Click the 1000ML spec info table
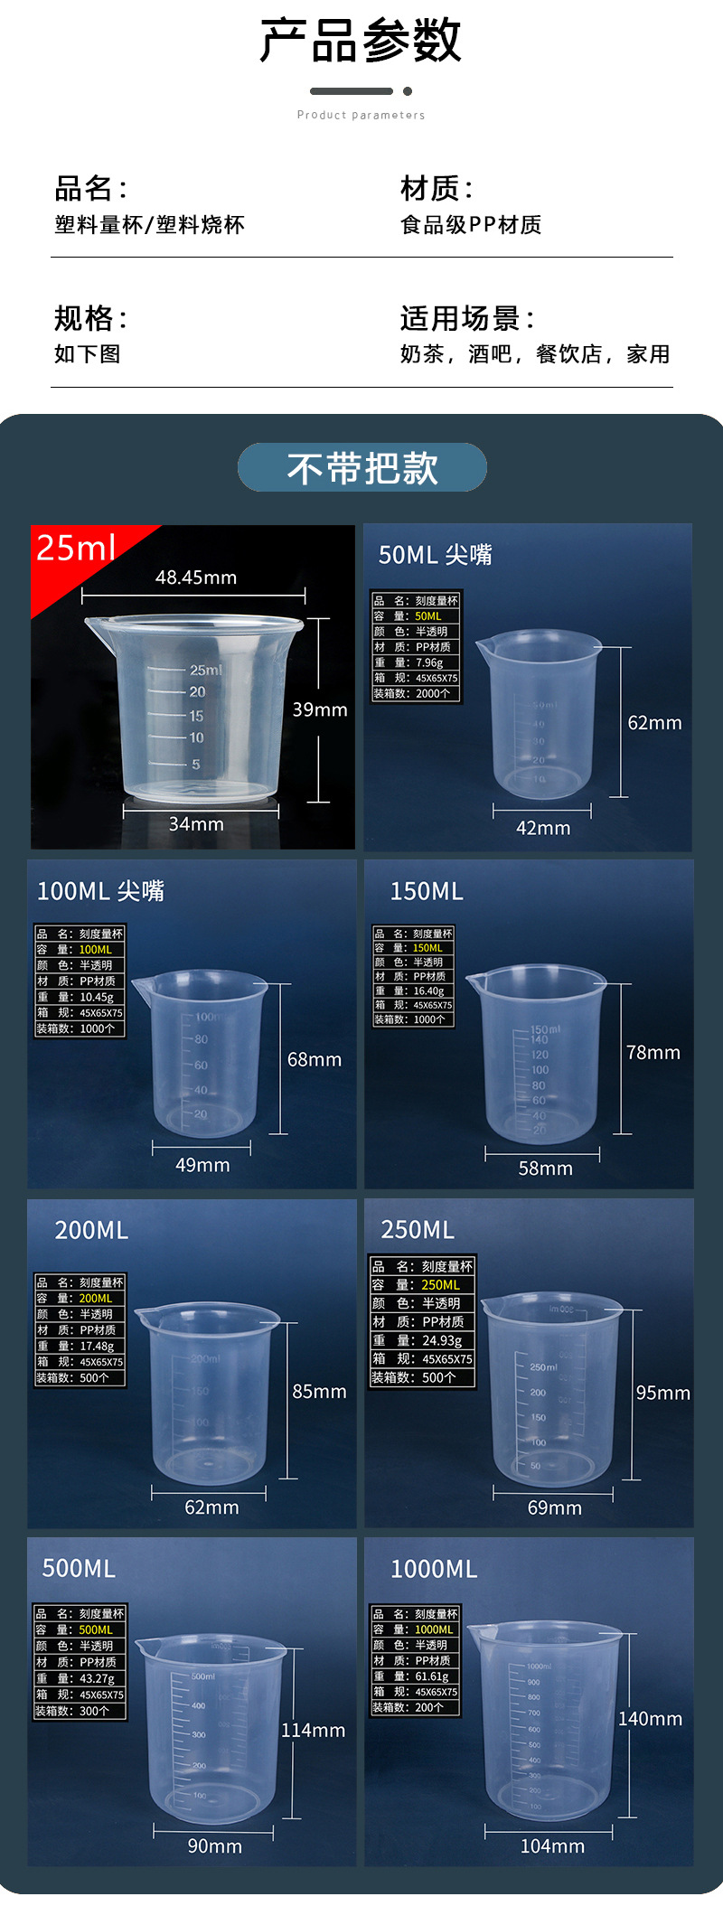723x1906 pixels. click(416, 1660)
